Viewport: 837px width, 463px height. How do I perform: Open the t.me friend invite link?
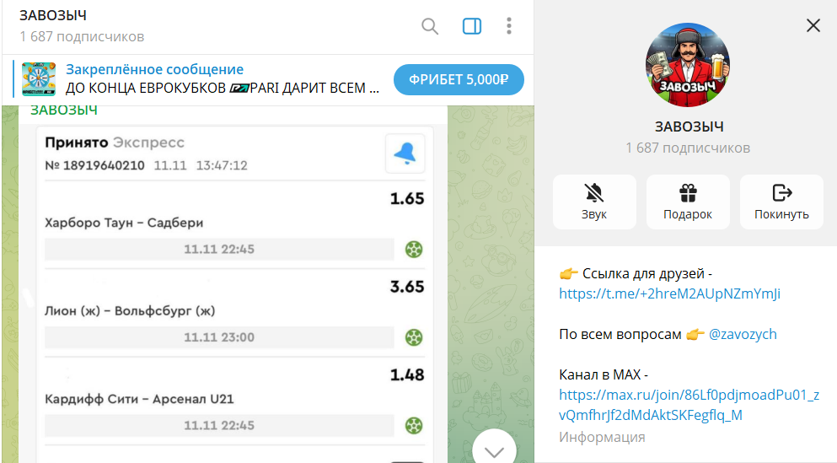tap(669, 293)
